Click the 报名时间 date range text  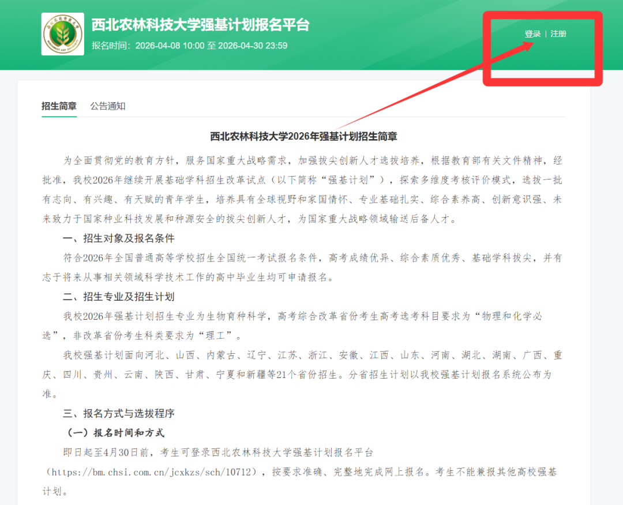point(189,46)
